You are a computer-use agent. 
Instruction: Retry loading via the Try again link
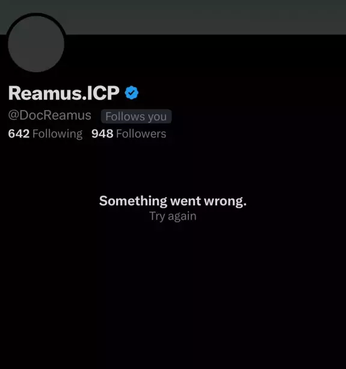click(173, 216)
